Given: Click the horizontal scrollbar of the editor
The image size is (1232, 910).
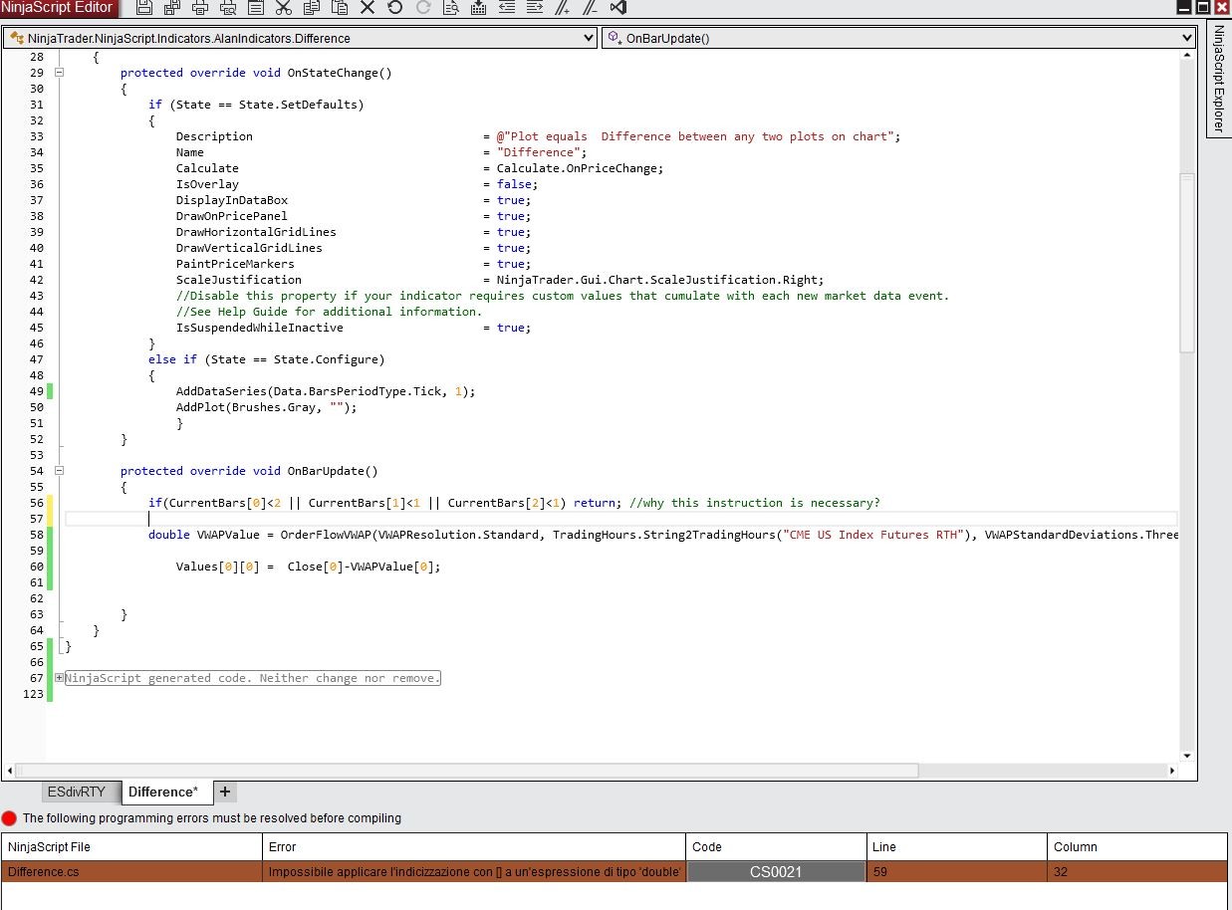Looking at the screenshot, I should coord(468,770).
